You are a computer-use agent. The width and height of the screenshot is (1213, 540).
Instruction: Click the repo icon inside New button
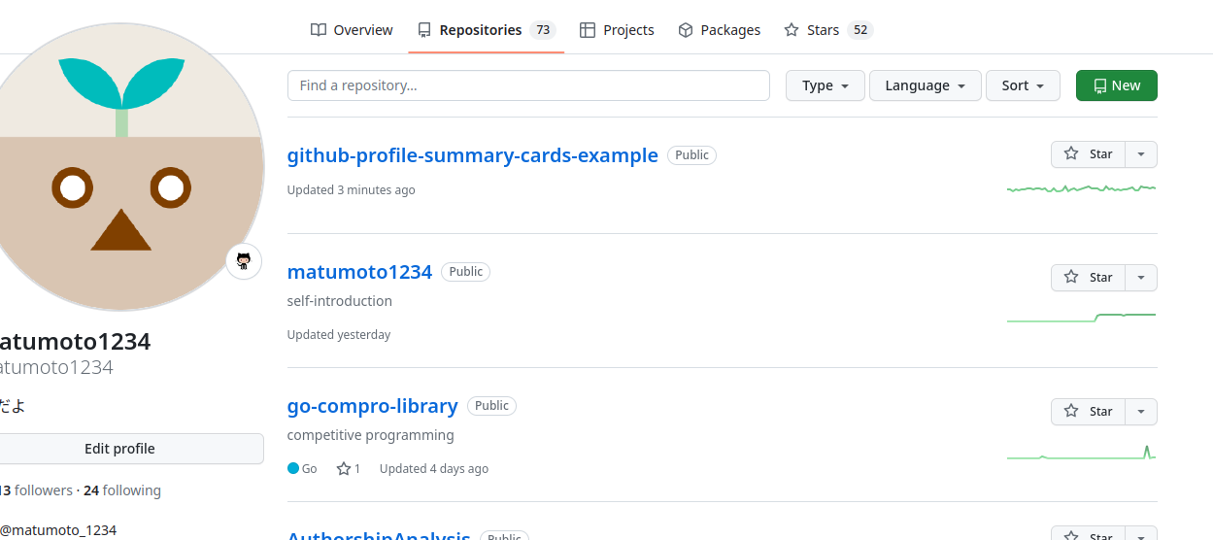pos(1100,85)
